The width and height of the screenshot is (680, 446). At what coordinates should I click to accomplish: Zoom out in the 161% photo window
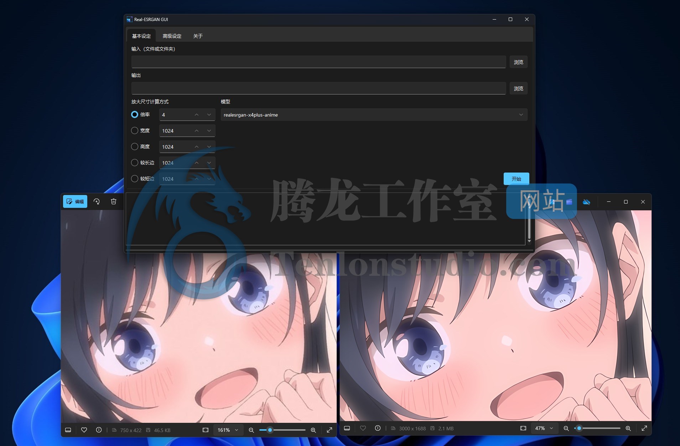point(251,430)
